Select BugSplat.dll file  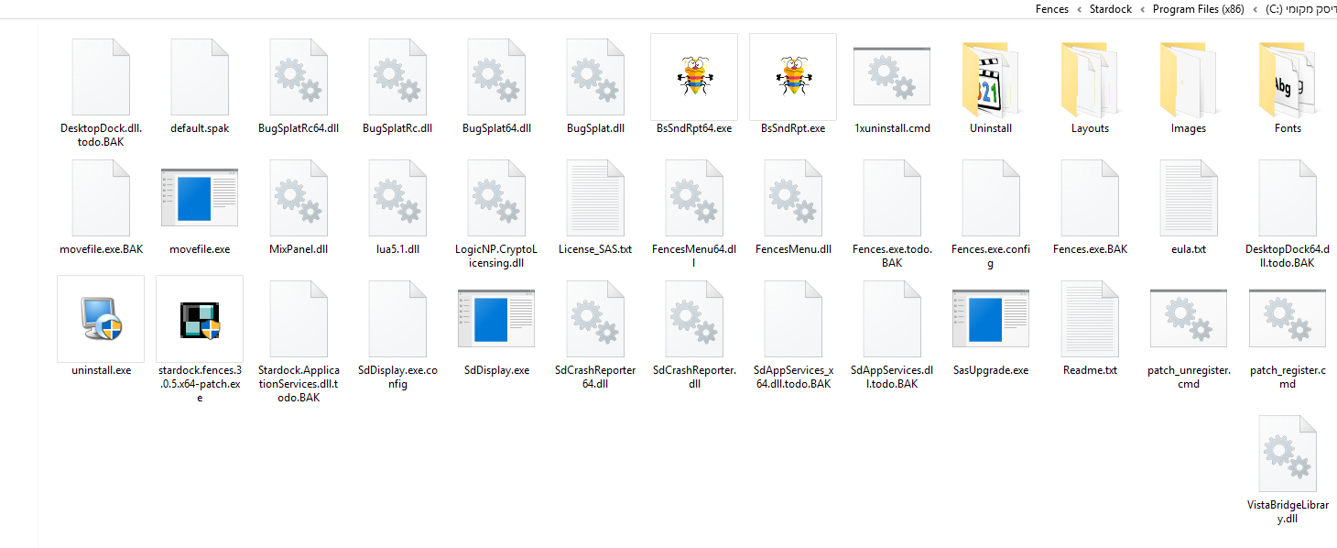click(x=595, y=85)
